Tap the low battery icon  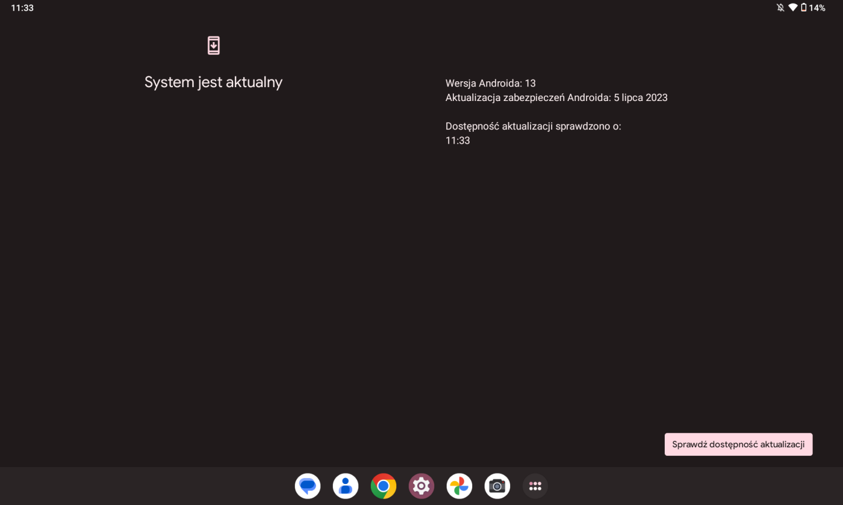803,8
